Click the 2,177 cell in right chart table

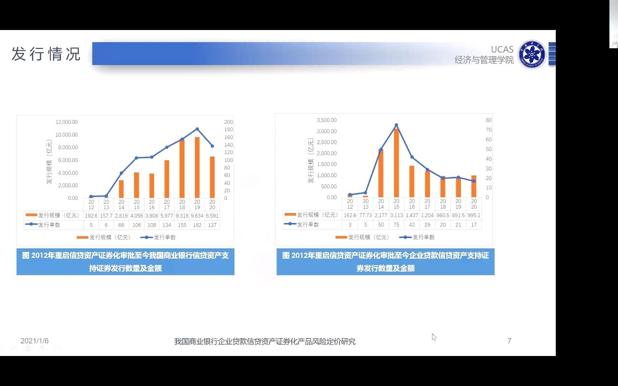[381, 215]
